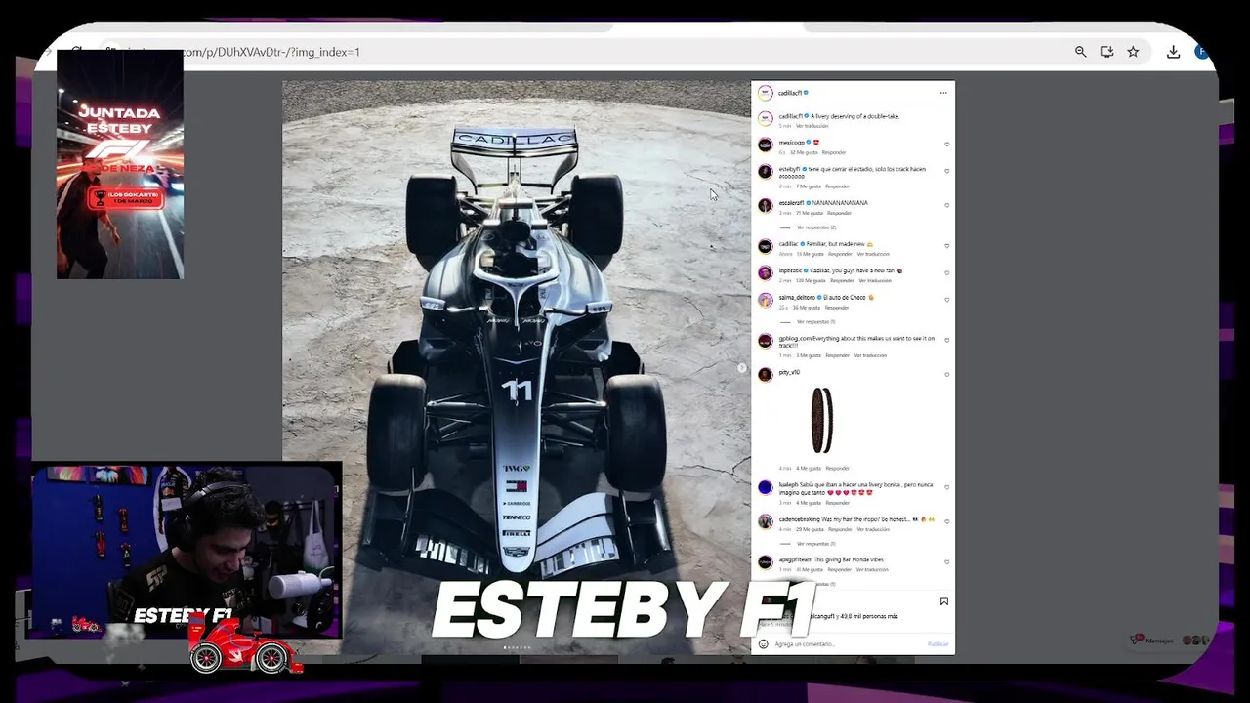
Task: Open the browser downloads icon
Action: click(1173, 52)
